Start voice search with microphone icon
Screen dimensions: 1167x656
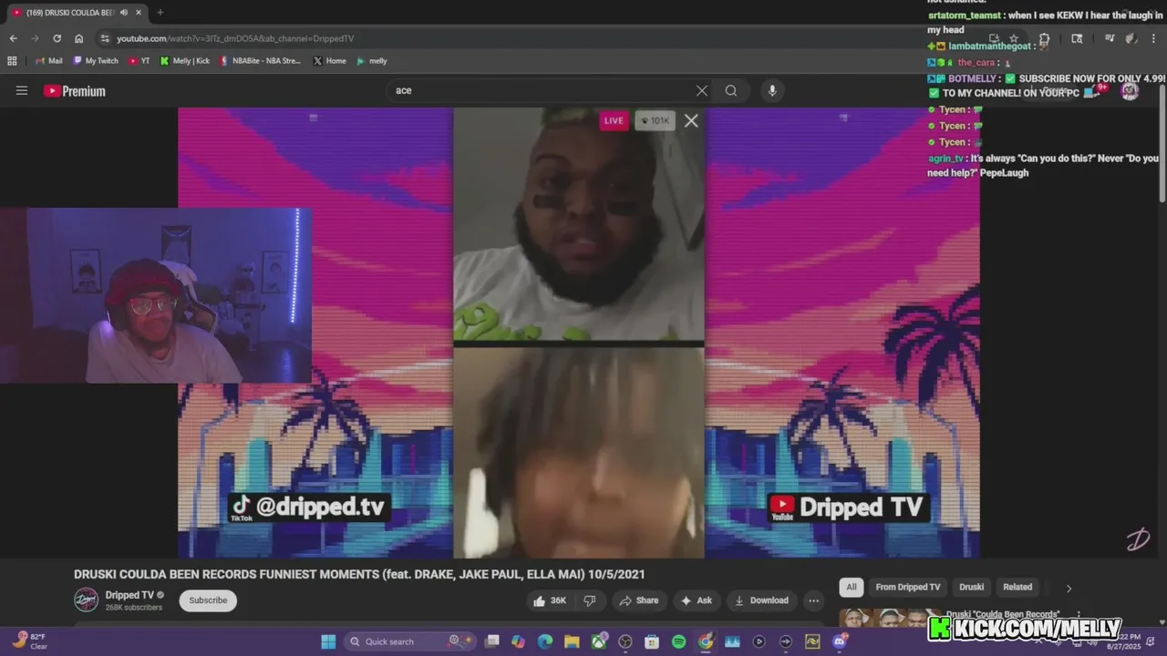[x=772, y=90]
